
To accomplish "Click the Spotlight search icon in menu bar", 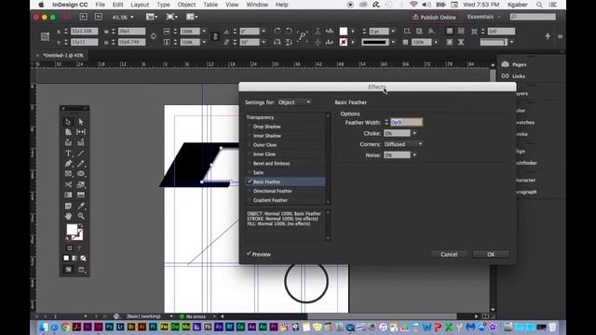I will (x=539, y=5).
